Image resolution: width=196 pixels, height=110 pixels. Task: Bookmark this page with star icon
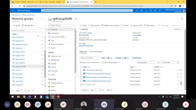175,6
